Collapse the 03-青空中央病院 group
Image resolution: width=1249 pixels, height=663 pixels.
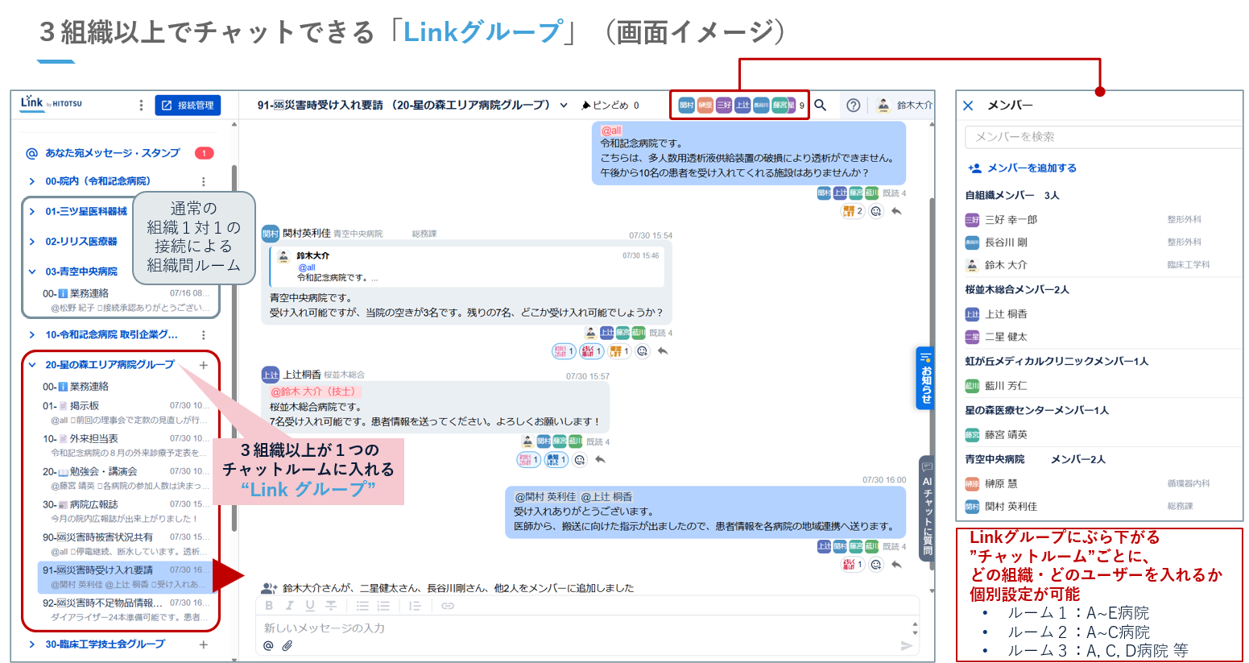point(31,271)
